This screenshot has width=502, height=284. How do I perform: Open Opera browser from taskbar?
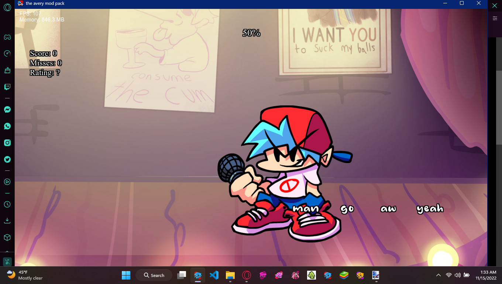click(x=246, y=275)
